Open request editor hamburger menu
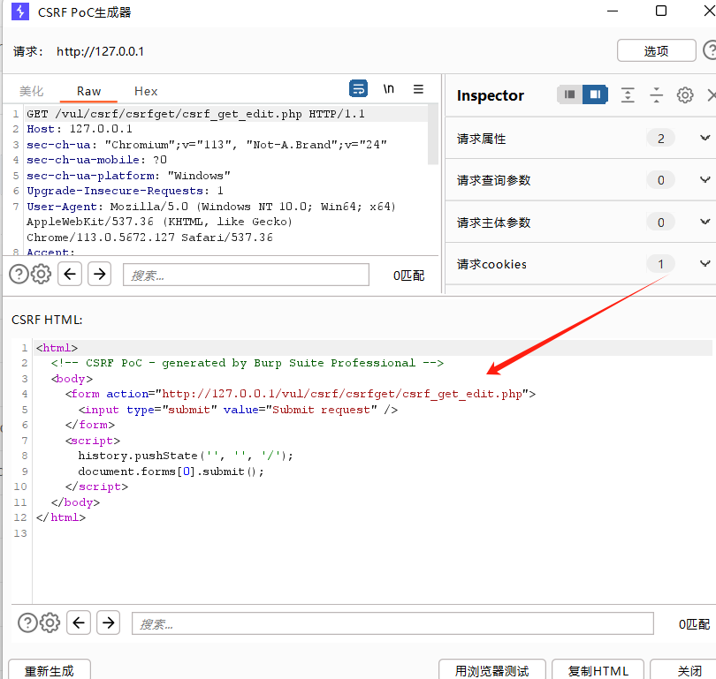 [418, 89]
